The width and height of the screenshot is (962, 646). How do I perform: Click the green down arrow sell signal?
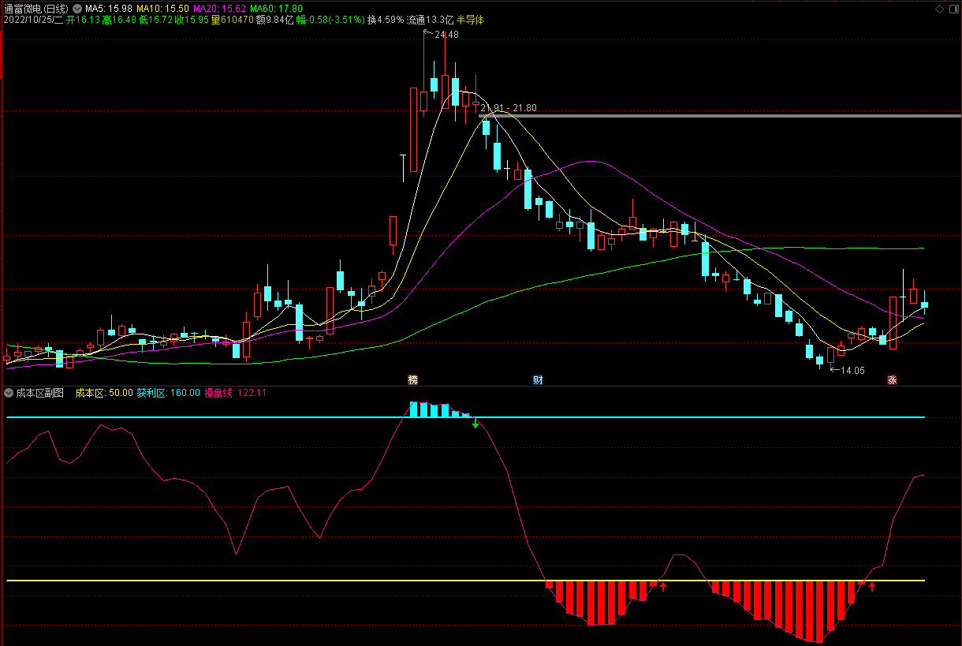475,424
